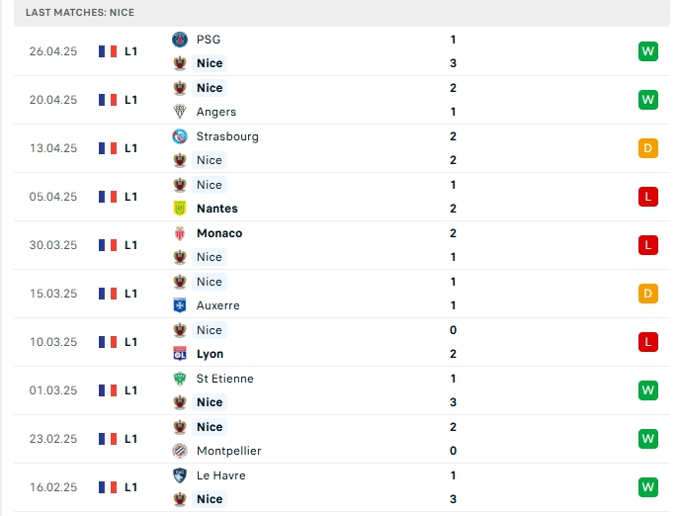Screen dimensions: 677x516
Task: Open the Nantes team link
Action: click(x=217, y=209)
